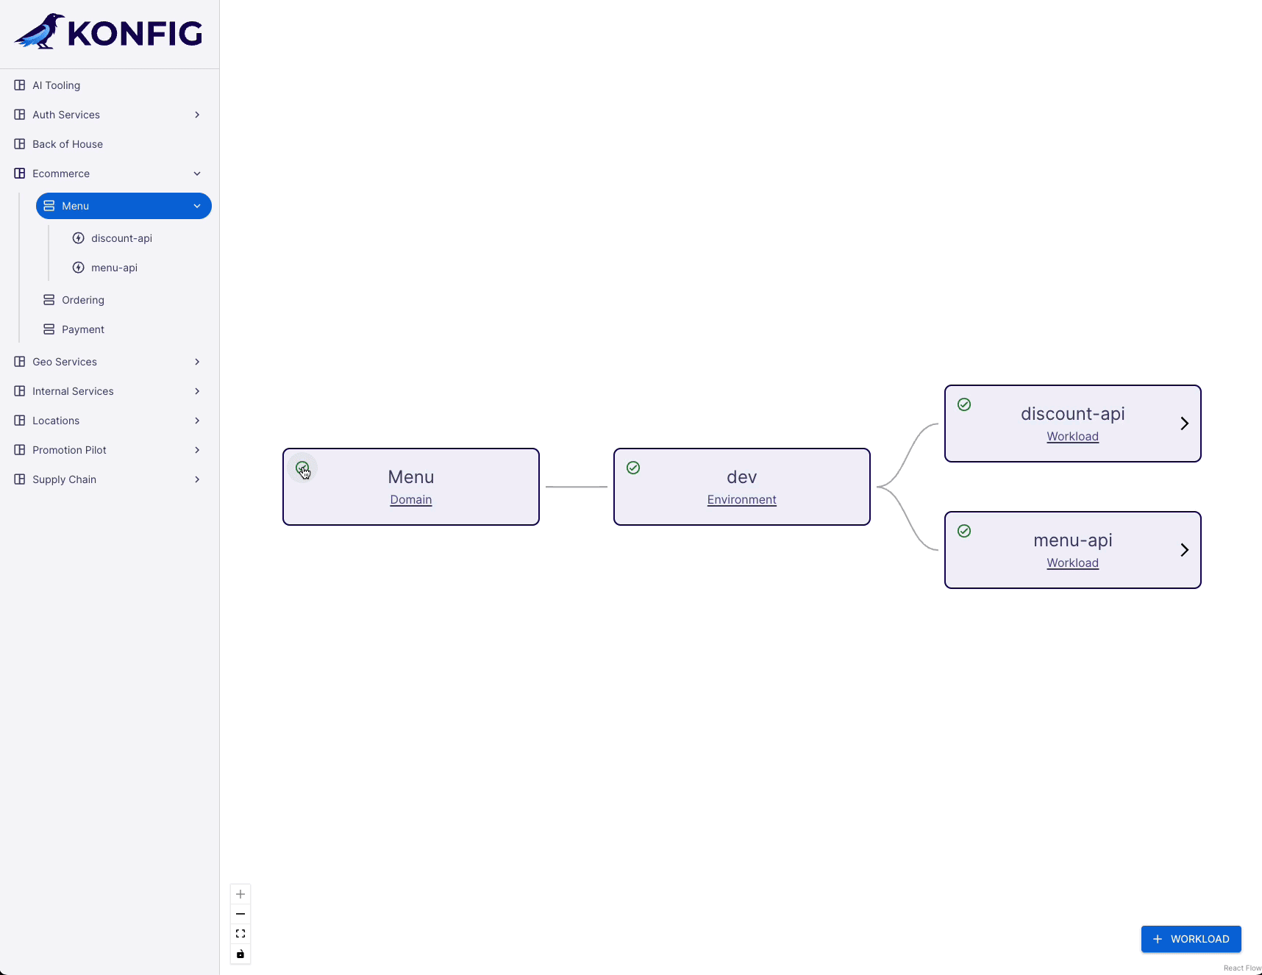Image resolution: width=1262 pixels, height=975 pixels.
Task: Collapse the Ecommerce section chevron
Action: [197, 174]
